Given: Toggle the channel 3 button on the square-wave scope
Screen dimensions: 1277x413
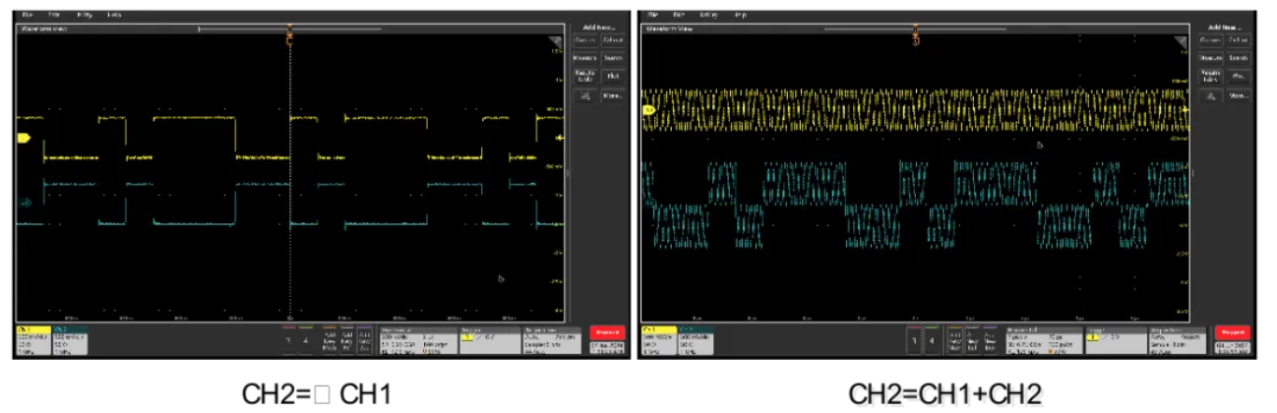Looking at the screenshot, I should pyautogui.click(x=287, y=340).
